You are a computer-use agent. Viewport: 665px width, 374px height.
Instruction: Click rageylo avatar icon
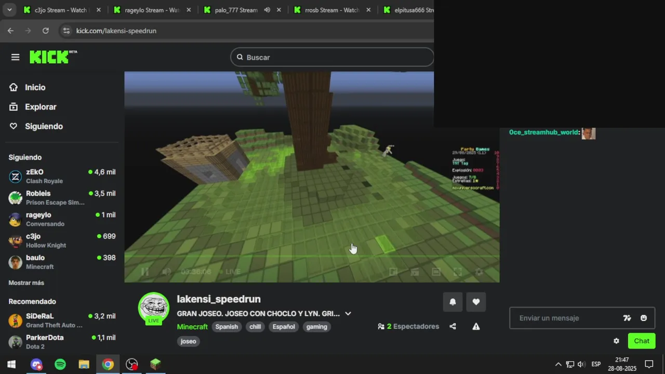coord(16,219)
